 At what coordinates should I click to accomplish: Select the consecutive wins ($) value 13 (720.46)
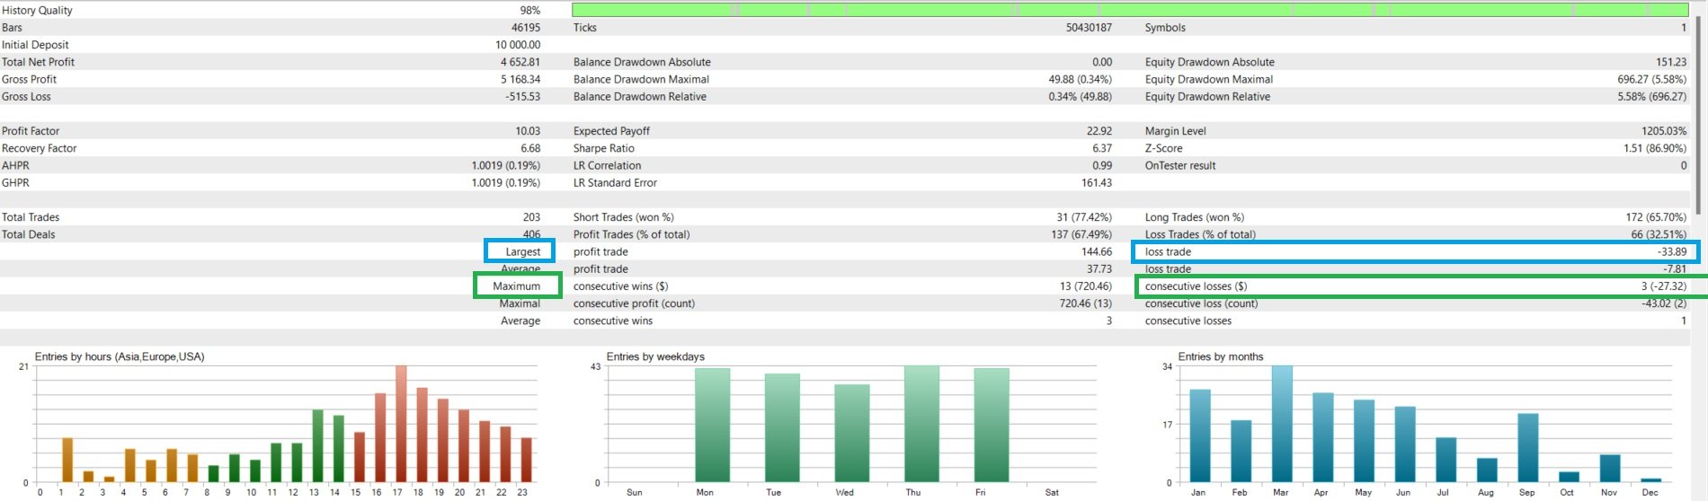click(1085, 286)
